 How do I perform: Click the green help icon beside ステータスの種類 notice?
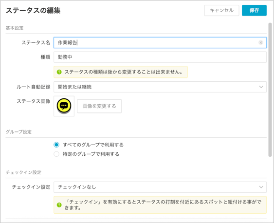(59, 72)
